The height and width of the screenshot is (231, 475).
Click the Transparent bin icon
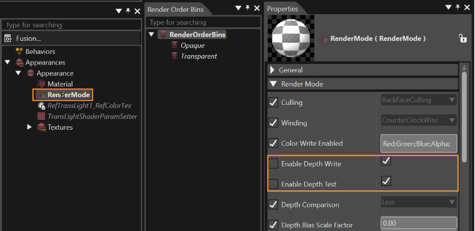click(174, 56)
